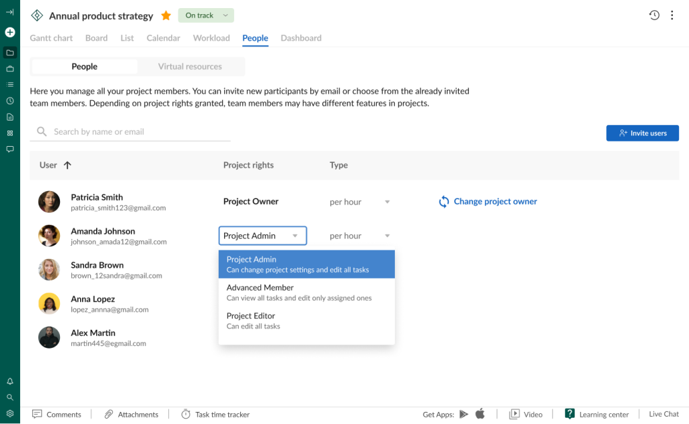Open the projects folder sidebar icon
Screen dimensions: 689x424
(9, 52)
